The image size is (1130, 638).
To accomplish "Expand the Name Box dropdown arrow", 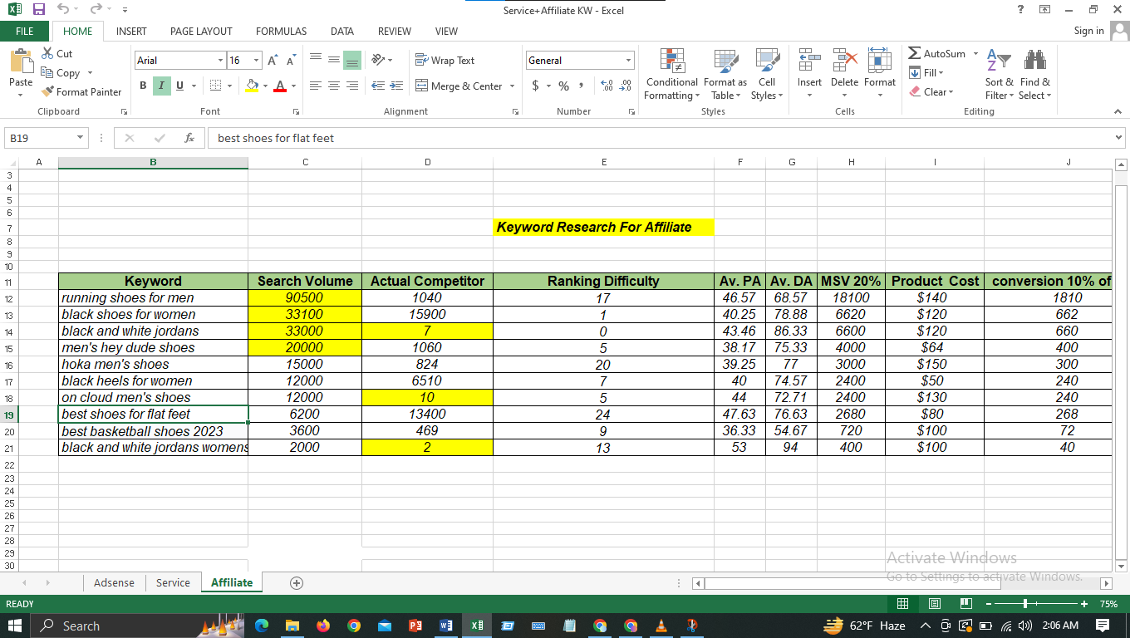I will pos(80,138).
